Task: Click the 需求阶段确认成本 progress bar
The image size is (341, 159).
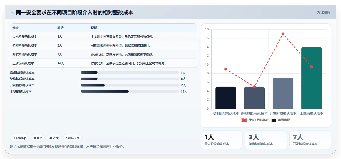Action: [x=130, y=73]
